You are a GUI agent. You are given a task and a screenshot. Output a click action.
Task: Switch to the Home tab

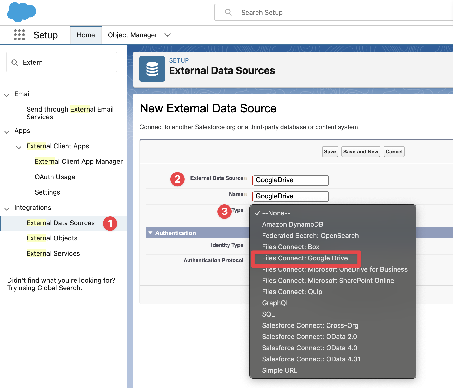(x=86, y=35)
